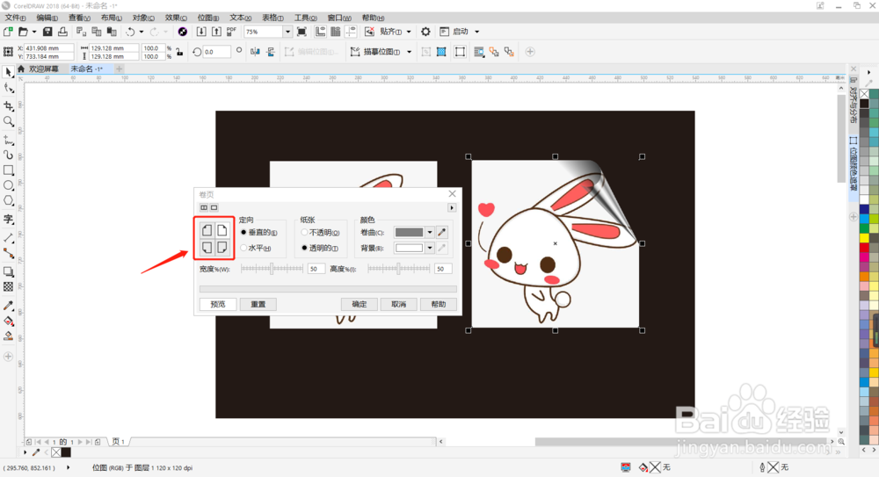This screenshot has height=477, width=879.
Task: Open 文本 menu
Action: coord(241,18)
